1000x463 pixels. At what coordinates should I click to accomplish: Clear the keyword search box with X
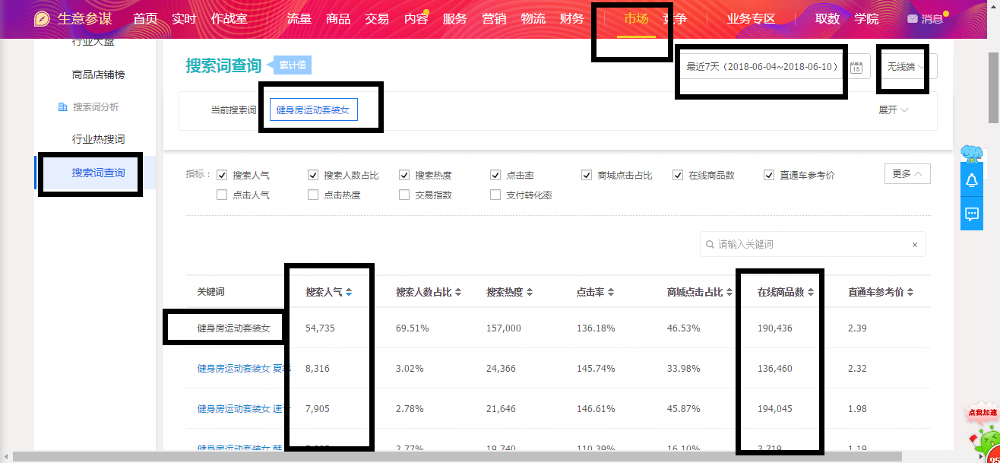(x=914, y=245)
